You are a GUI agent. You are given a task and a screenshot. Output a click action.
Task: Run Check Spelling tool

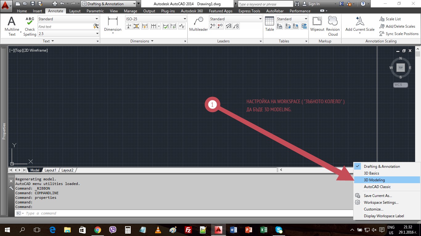point(30,26)
